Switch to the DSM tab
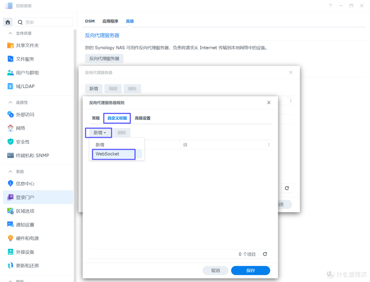Image resolution: width=370 pixels, height=282 pixels. pyautogui.click(x=90, y=21)
